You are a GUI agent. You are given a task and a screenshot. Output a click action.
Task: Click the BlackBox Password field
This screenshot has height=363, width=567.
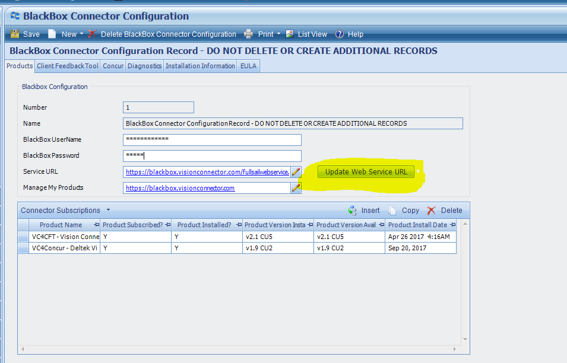pyautogui.click(x=212, y=155)
